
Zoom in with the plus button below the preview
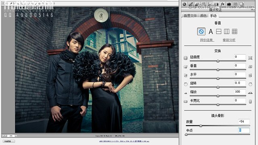coord(6,136)
